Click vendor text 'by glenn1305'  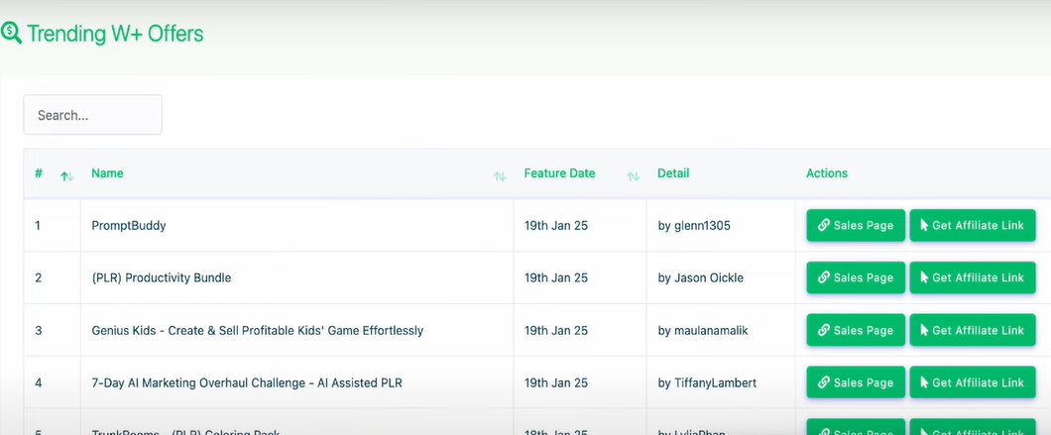(x=694, y=226)
